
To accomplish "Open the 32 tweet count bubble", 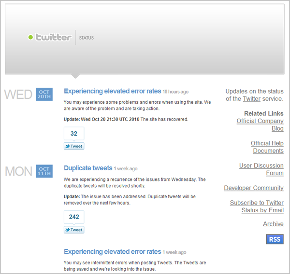I will pyautogui.click(x=74, y=134).
